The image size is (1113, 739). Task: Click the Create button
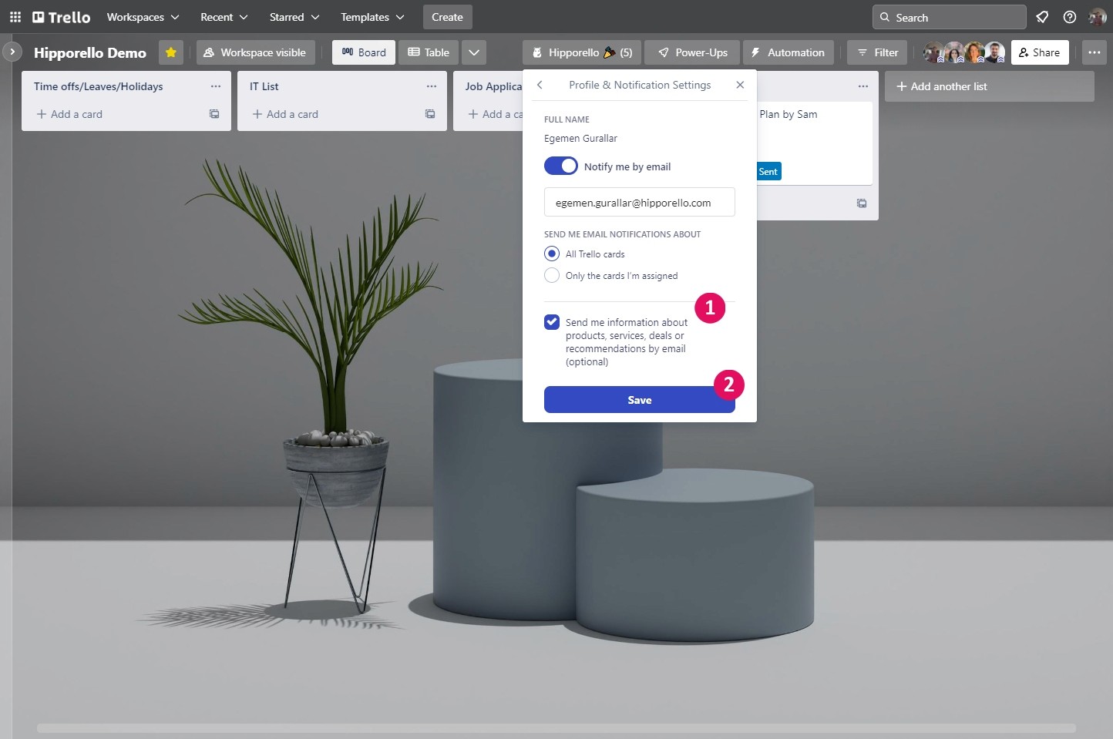447,17
